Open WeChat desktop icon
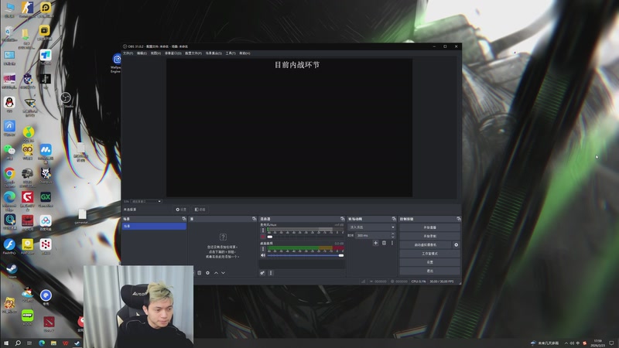 (9, 152)
